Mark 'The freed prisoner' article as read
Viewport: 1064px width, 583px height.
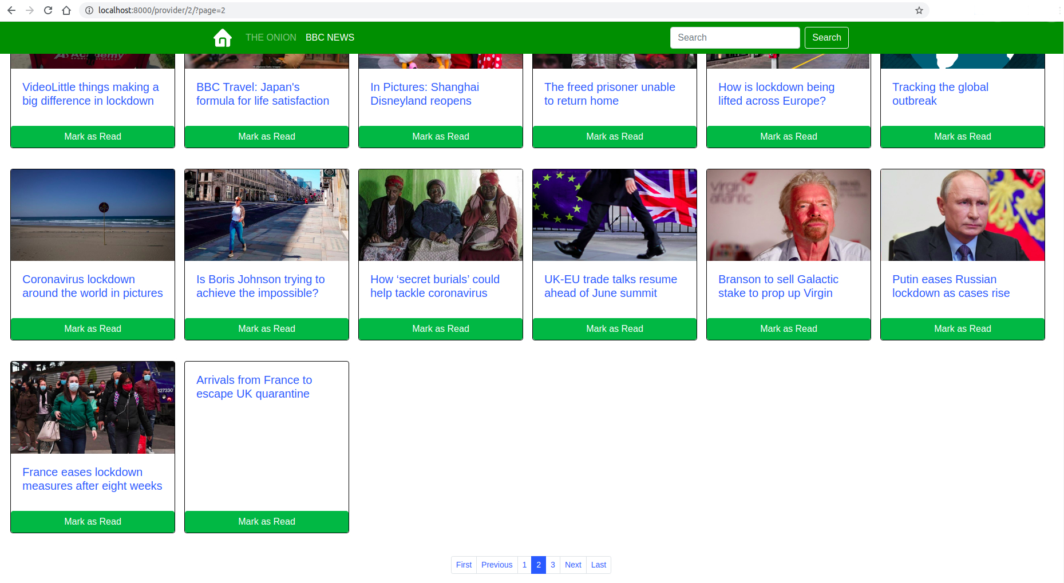[x=615, y=137]
